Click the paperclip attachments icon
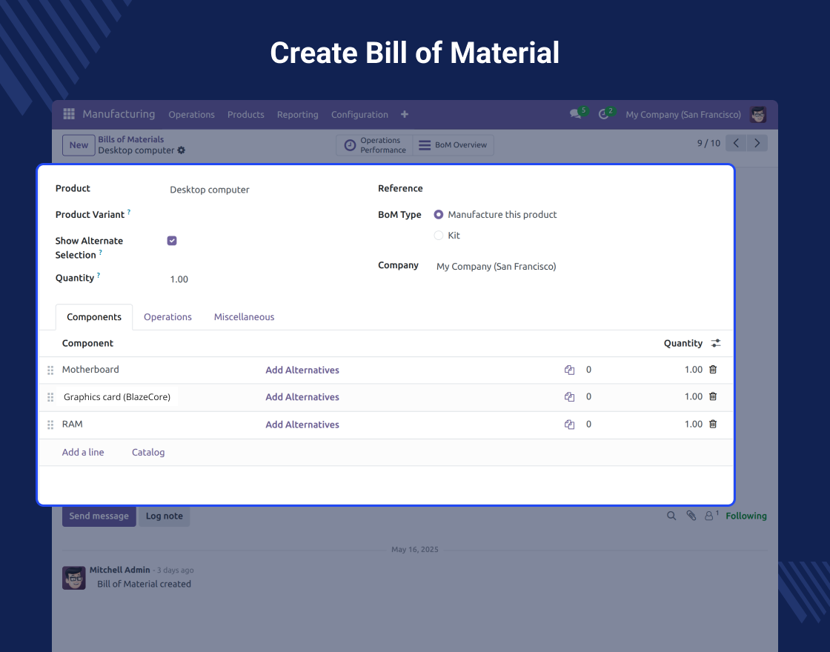Image resolution: width=830 pixels, height=652 pixels. coord(691,516)
